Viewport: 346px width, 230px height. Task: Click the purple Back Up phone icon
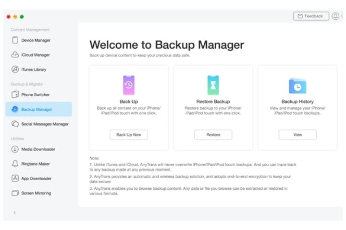(x=129, y=85)
